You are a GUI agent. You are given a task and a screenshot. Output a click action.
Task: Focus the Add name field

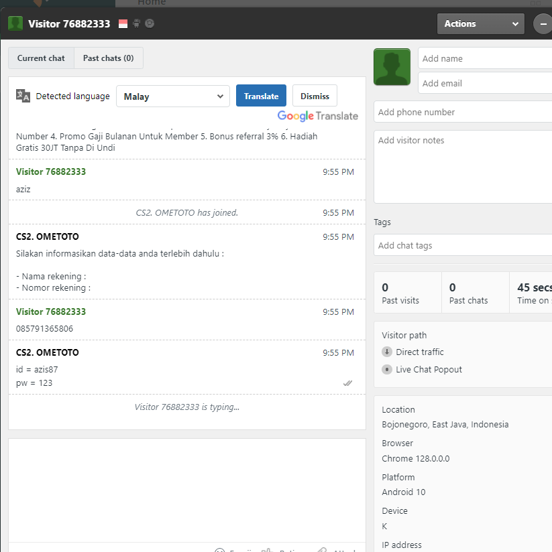coord(485,58)
